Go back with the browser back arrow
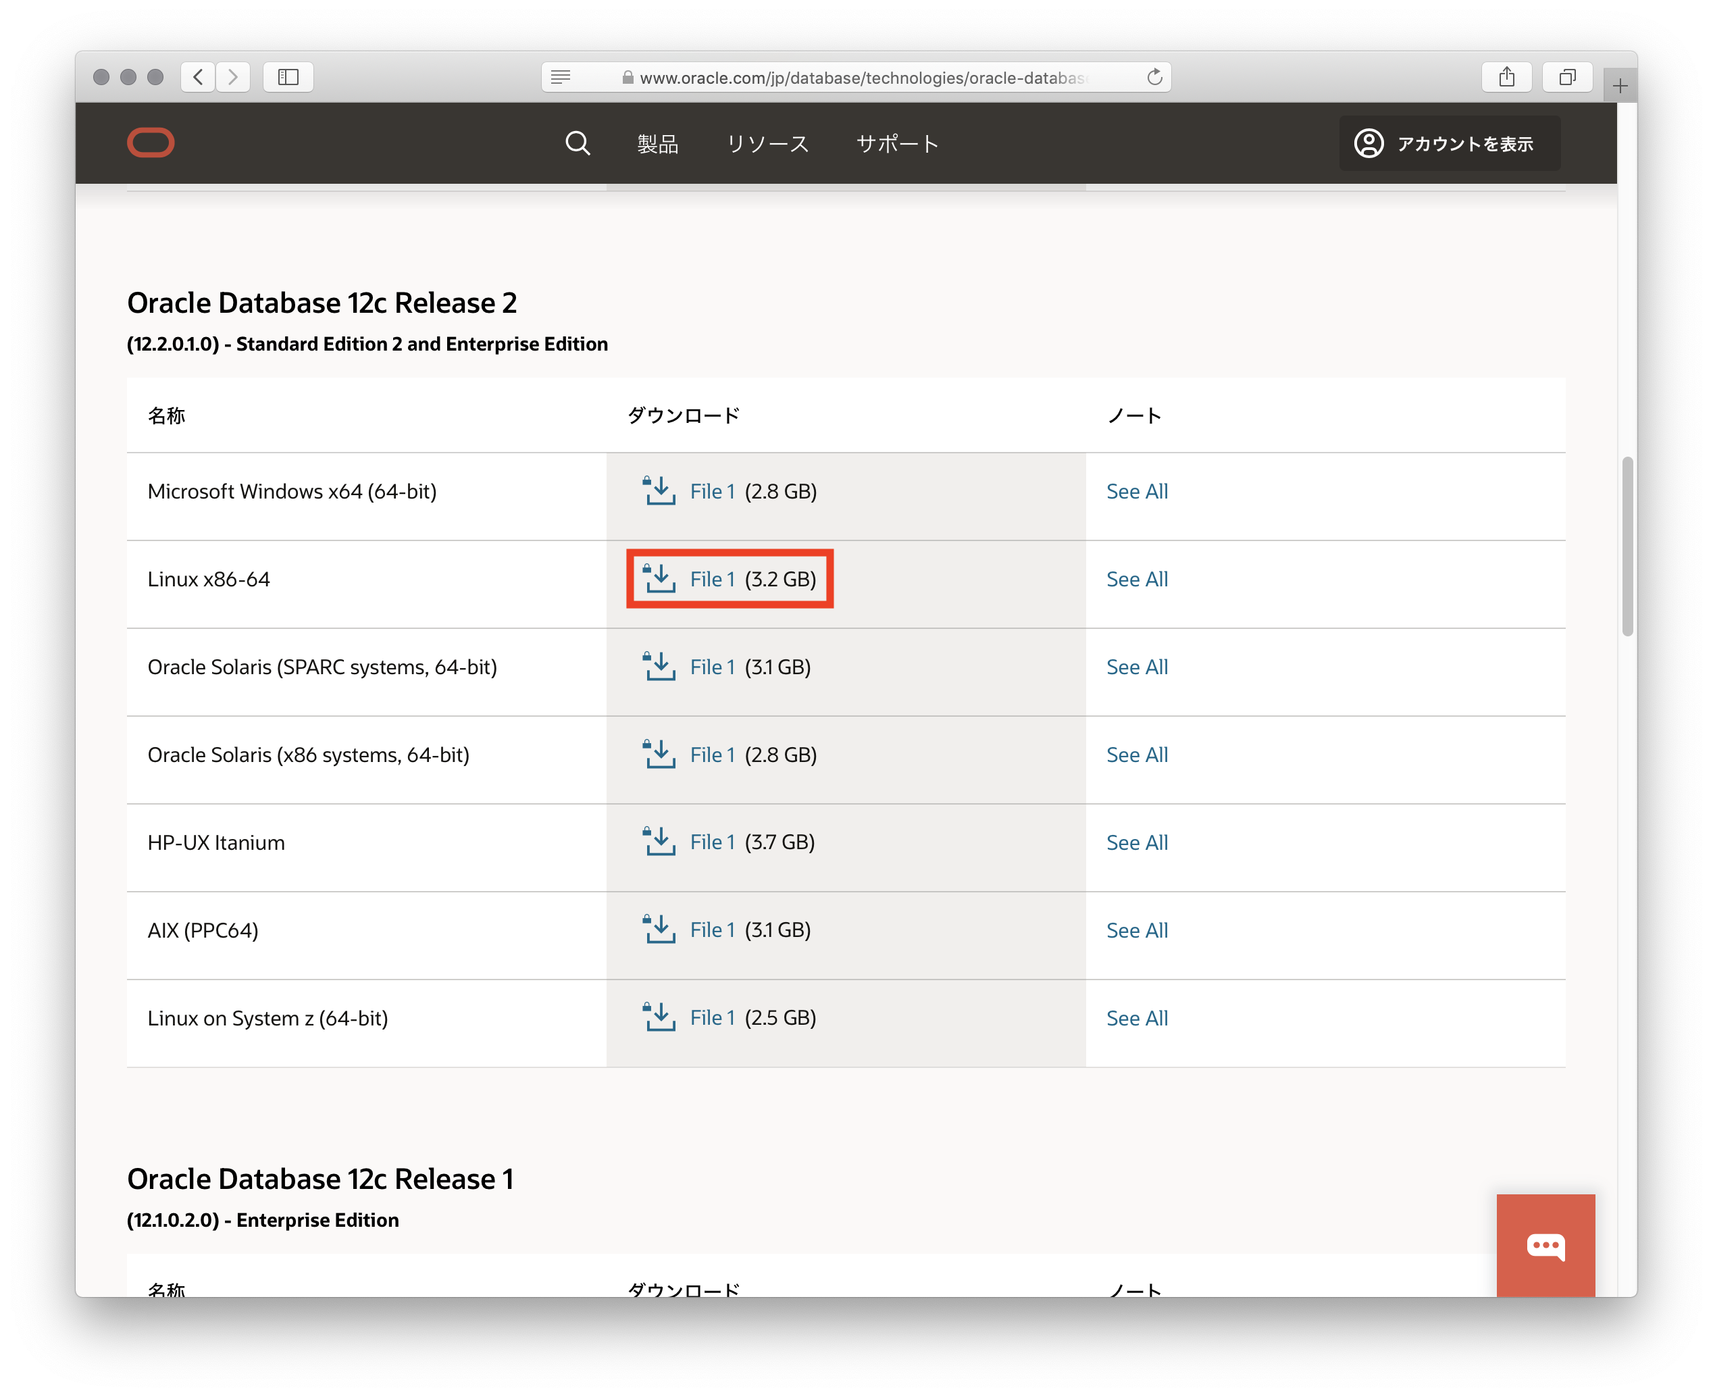This screenshot has width=1713, height=1397. coord(198,77)
